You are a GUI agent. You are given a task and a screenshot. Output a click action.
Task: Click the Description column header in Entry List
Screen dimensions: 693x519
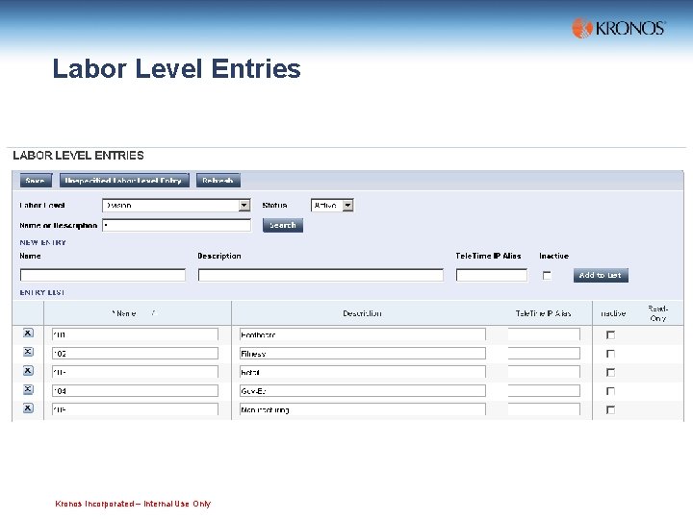pos(362,313)
